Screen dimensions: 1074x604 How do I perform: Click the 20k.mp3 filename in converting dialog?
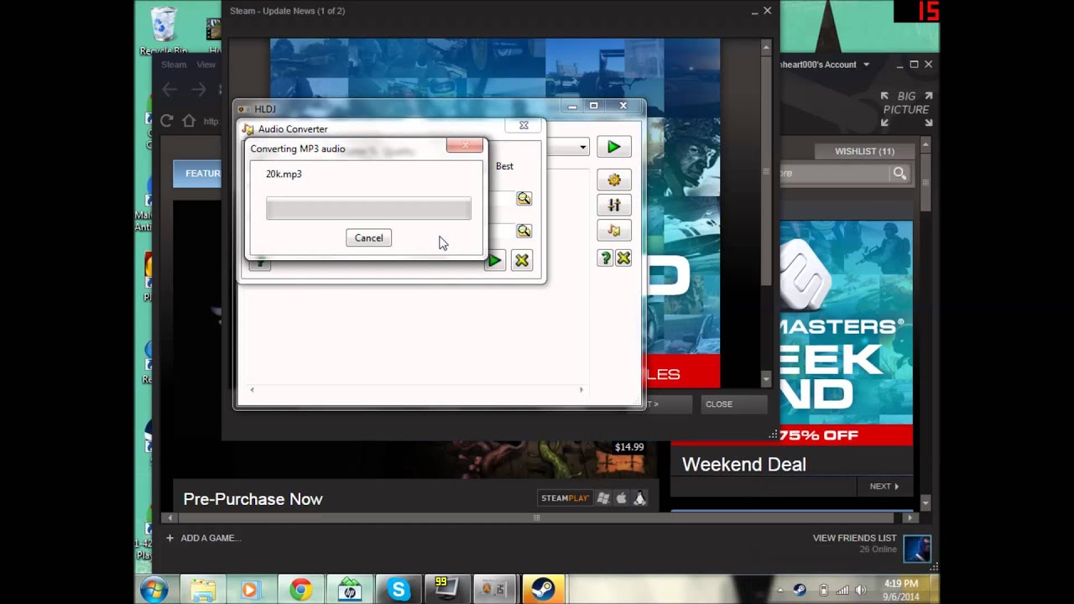pos(284,174)
